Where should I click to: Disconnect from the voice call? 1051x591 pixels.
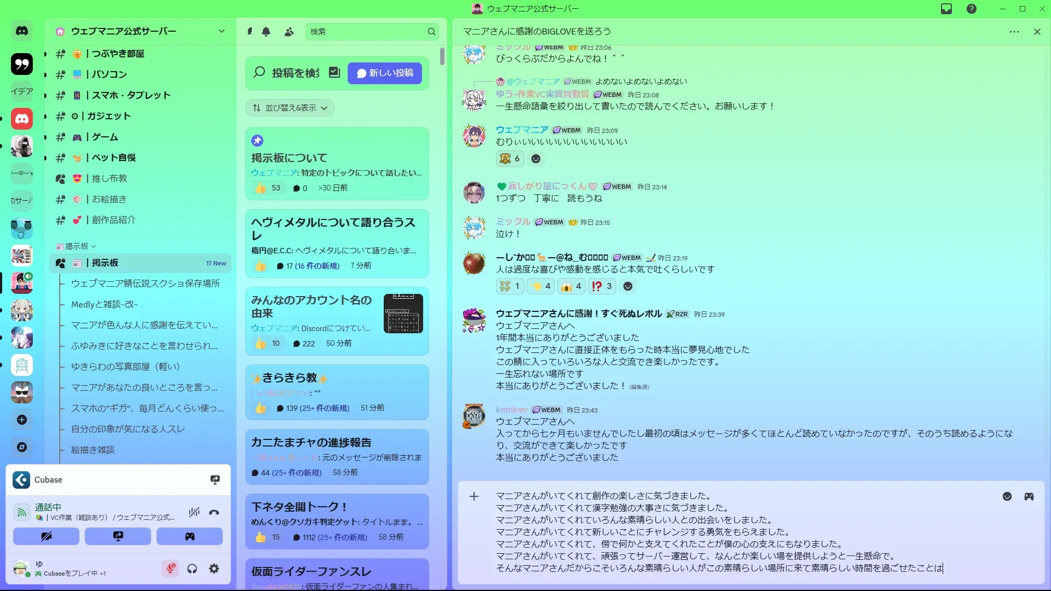[x=214, y=512]
